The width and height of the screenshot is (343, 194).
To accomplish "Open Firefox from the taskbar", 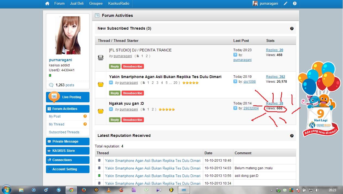I will point(84,190).
